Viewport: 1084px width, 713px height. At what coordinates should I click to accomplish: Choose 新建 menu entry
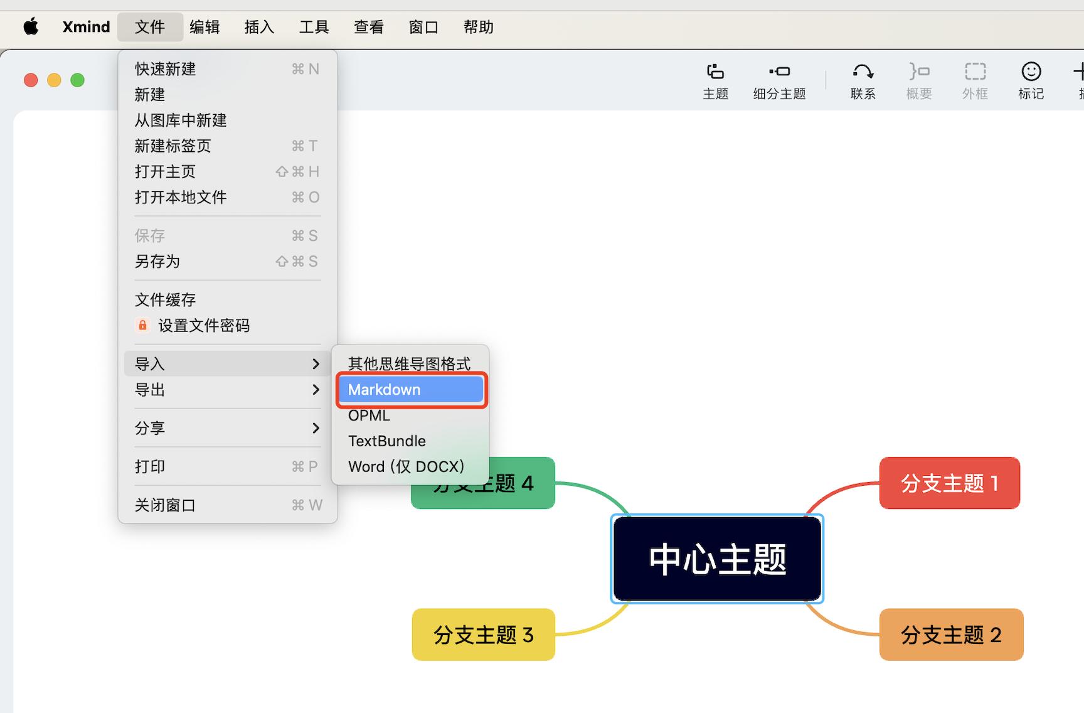pos(228,95)
